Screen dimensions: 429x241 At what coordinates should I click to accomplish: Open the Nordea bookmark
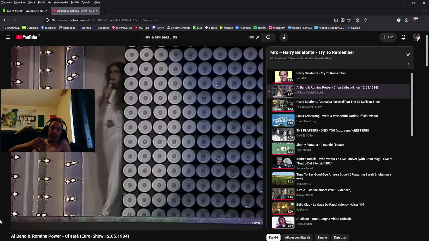tap(84, 28)
